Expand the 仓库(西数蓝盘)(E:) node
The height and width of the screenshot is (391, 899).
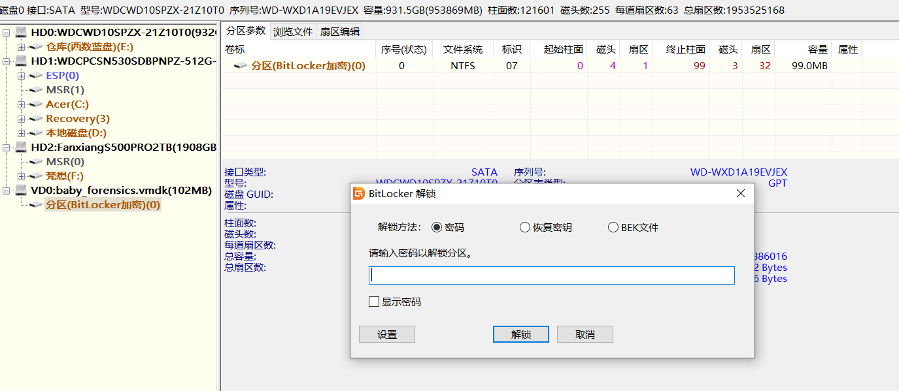21,46
